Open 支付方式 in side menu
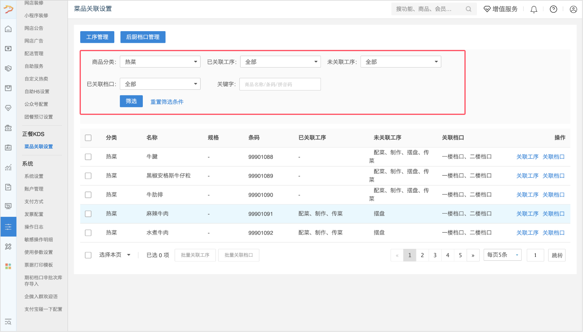The height and width of the screenshot is (332, 583). [34, 202]
